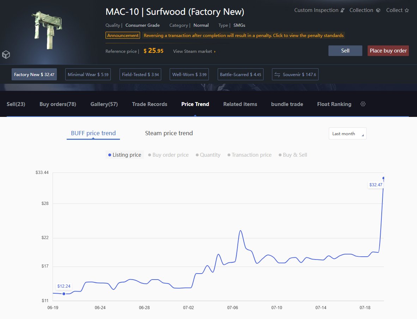Image resolution: width=417 pixels, height=319 pixels.
Task: Switch to BUFF price trend
Action: pos(93,133)
